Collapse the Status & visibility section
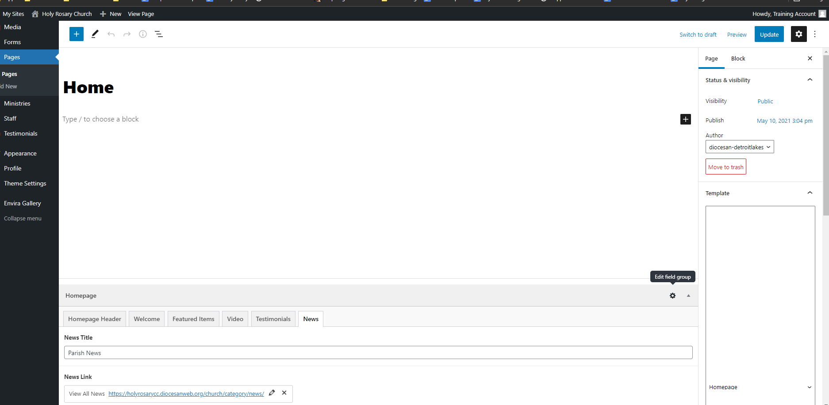This screenshot has height=405, width=829. pyautogui.click(x=810, y=80)
